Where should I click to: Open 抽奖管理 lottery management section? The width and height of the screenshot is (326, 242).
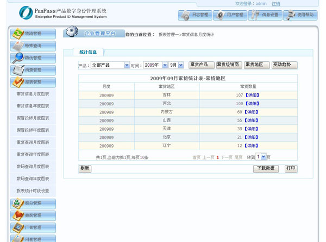(x=33, y=215)
